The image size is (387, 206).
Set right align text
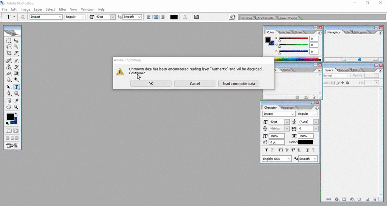click(163, 17)
